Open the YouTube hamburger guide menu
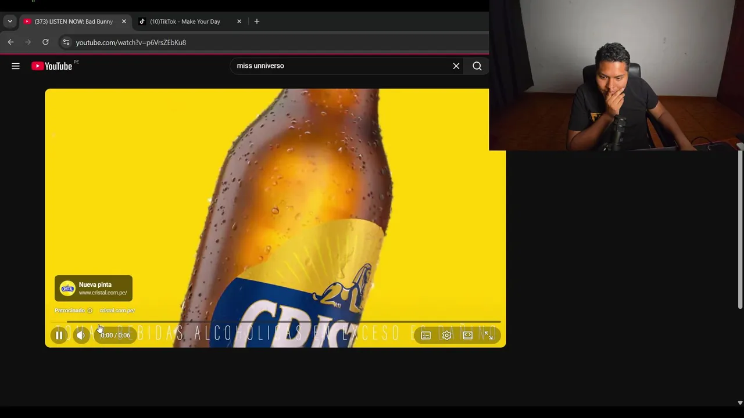 click(x=16, y=66)
